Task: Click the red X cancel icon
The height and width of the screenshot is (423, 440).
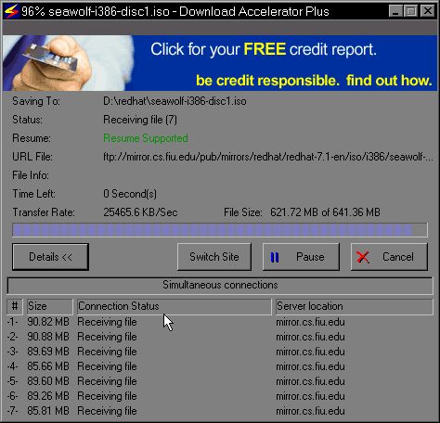Action: [363, 257]
